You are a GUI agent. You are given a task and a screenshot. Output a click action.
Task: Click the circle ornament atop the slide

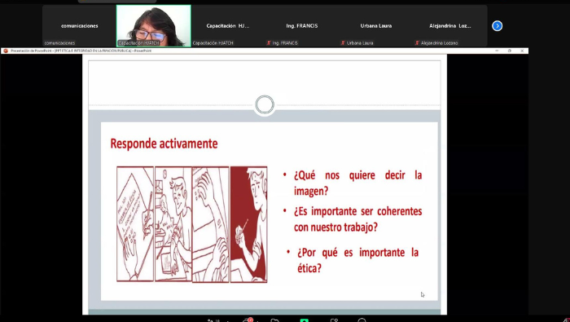click(x=265, y=105)
